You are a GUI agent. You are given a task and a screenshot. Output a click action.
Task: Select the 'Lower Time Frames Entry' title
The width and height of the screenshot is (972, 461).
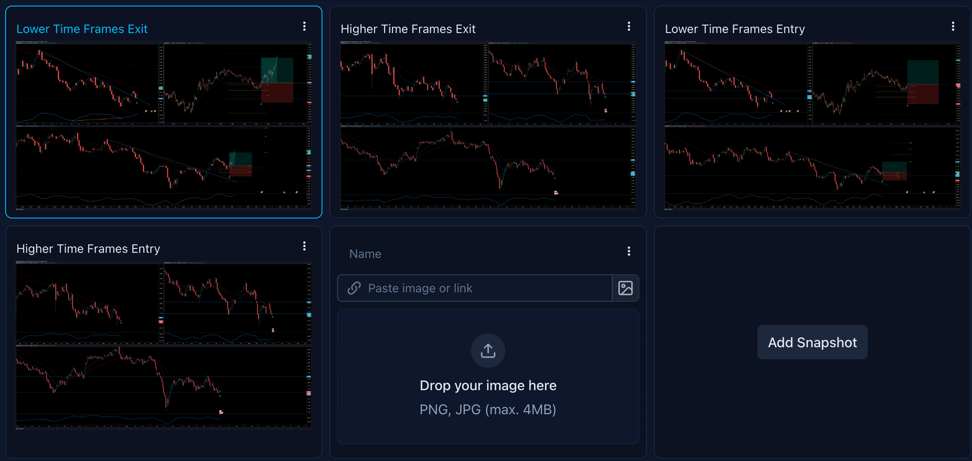[734, 29]
